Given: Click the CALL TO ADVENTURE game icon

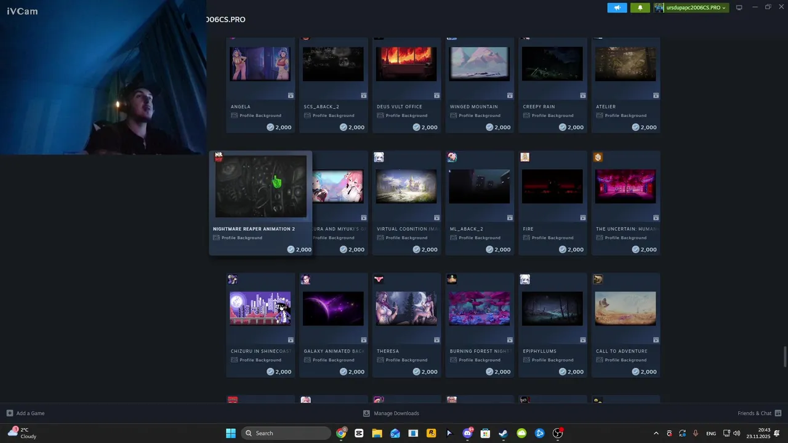Looking at the screenshot, I should point(598,279).
